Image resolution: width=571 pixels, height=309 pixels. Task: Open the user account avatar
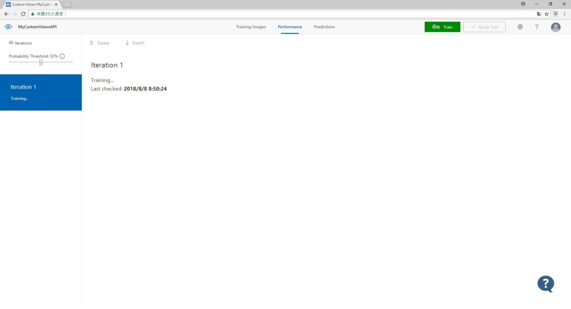pos(556,27)
